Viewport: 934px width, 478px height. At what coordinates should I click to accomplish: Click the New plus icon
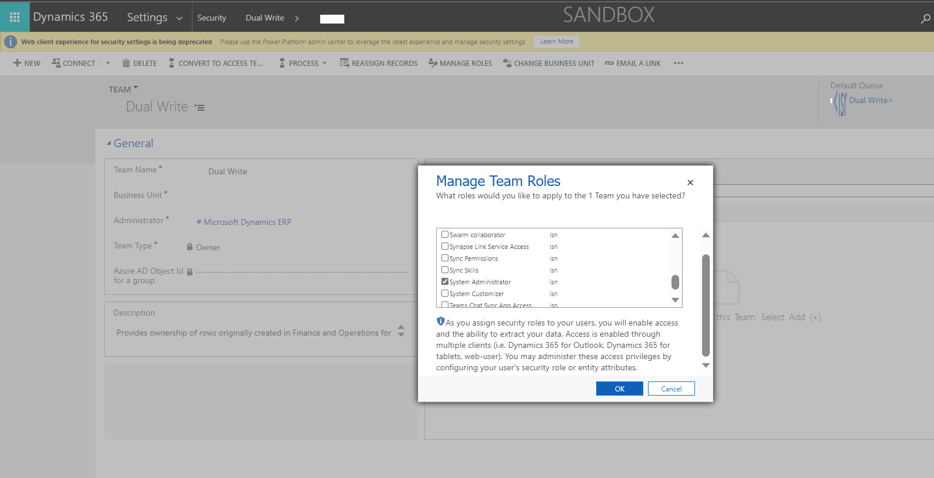17,63
